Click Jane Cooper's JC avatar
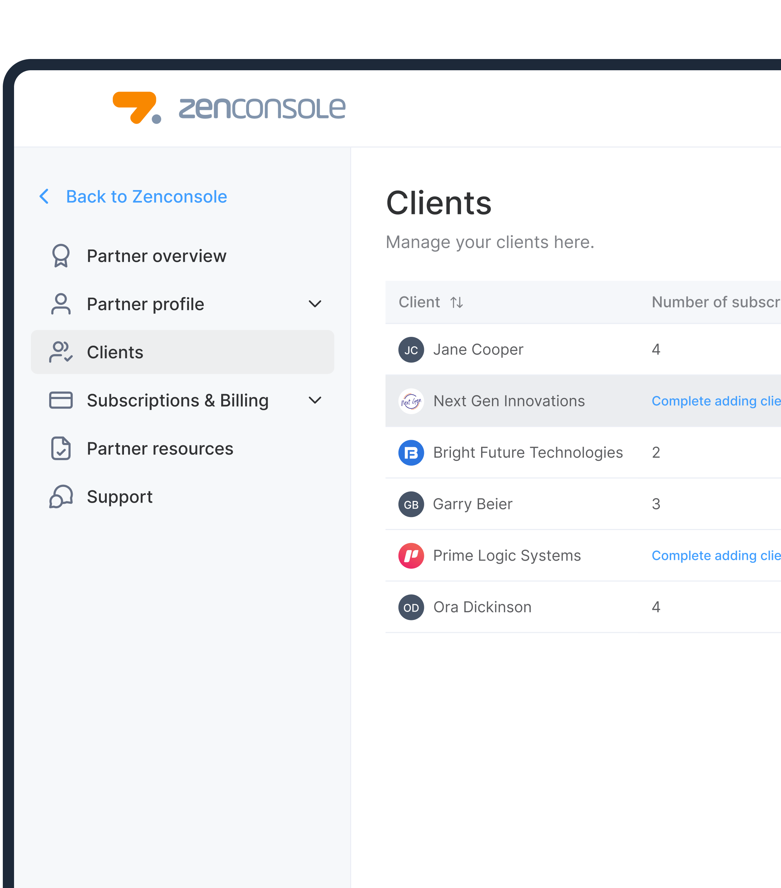 pyautogui.click(x=411, y=350)
